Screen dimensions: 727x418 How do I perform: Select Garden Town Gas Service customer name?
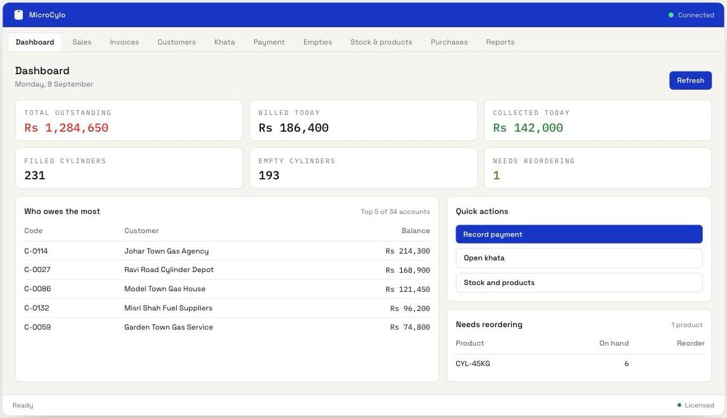(169, 327)
